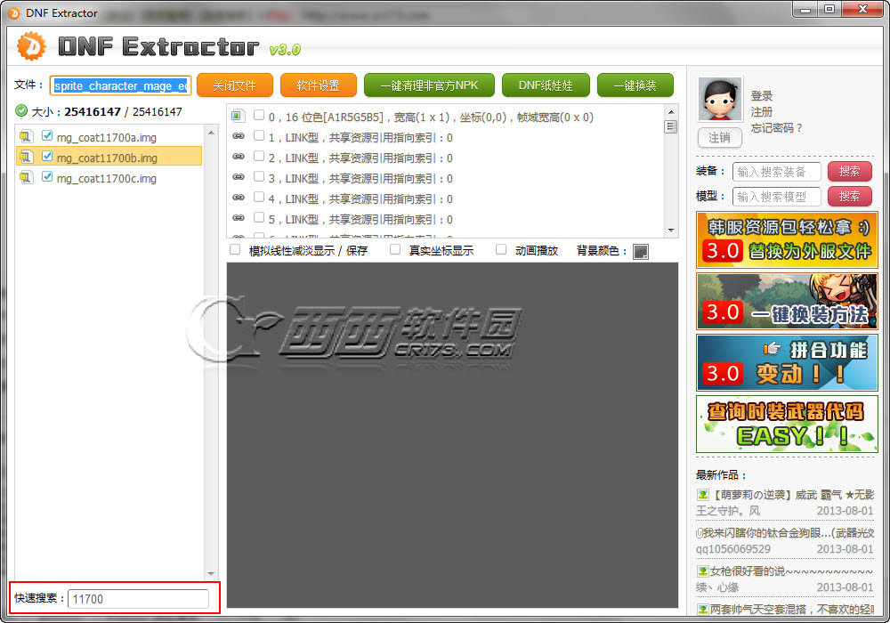Toggle checkbox for mg_coat11700c.img
This screenshot has width=890, height=623.
(47, 176)
